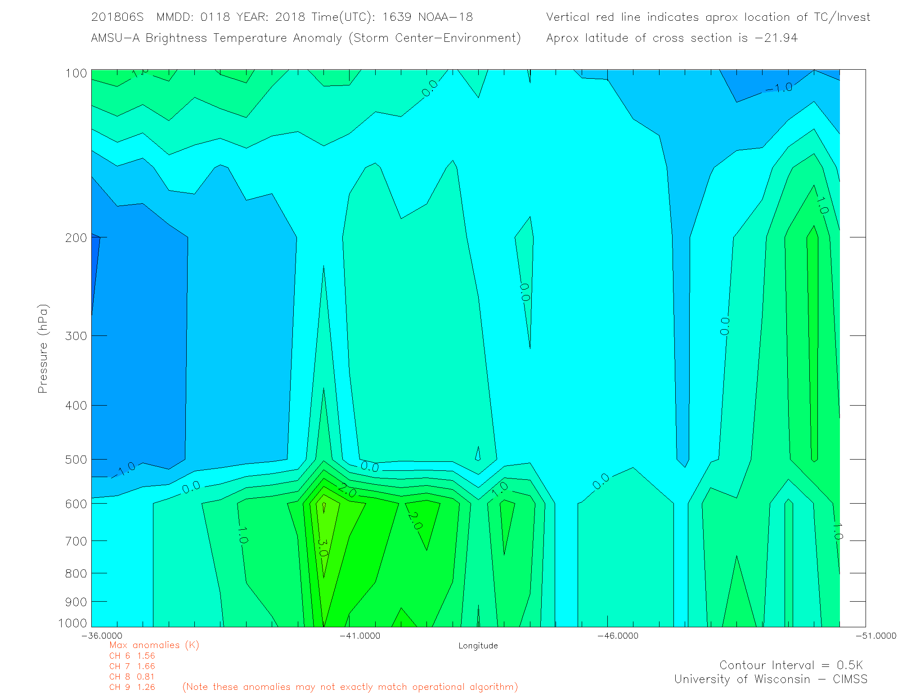Click the -51.0000 longitude tick label
Viewport: 911px width, 697px height.
pyautogui.click(x=875, y=636)
